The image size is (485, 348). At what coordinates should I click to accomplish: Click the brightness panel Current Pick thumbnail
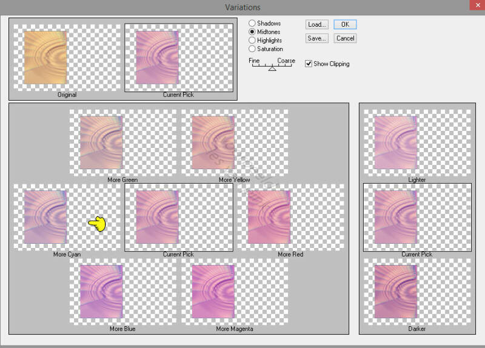(417, 217)
